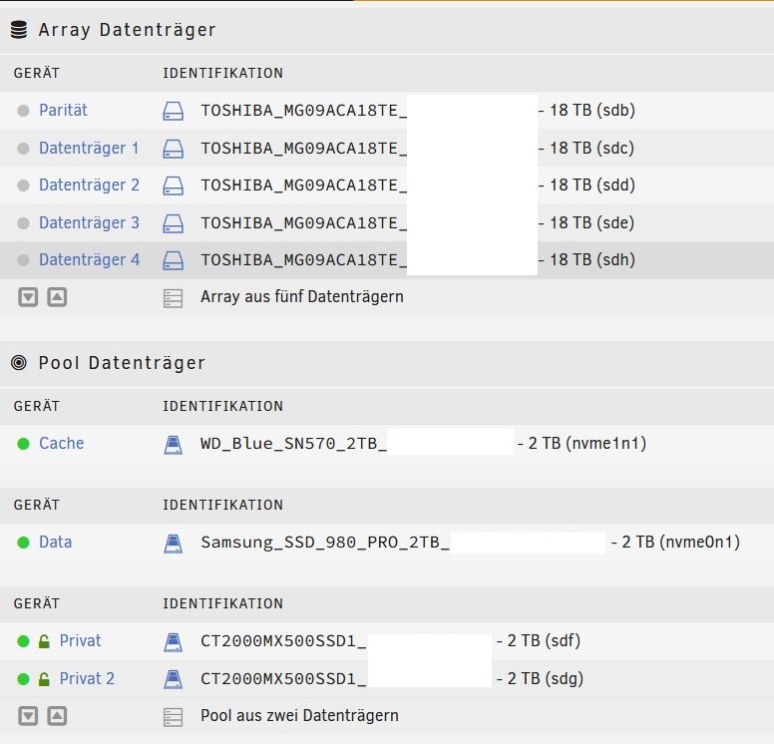This screenshot has width=774, height=744.
Task: Click the grey status dot beside Datenträger 2
Action: pyautogui.click(x=23, y=186)
